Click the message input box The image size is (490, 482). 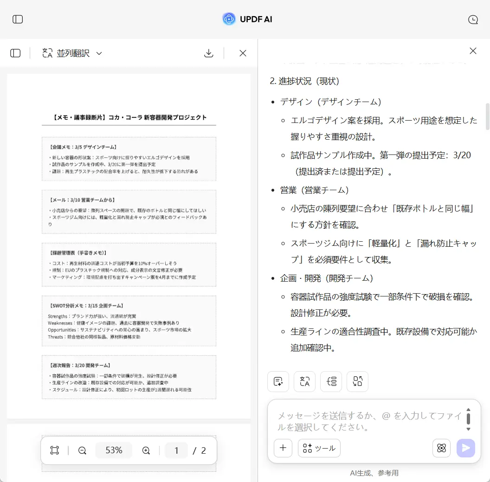[x=369, y=421]
